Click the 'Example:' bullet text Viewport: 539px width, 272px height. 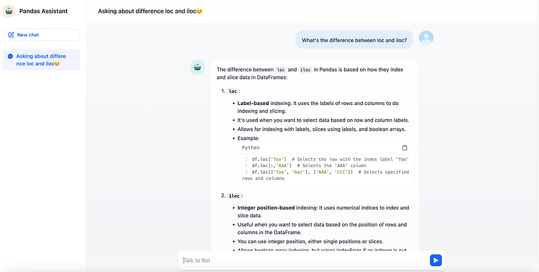[x=248, y=138]
